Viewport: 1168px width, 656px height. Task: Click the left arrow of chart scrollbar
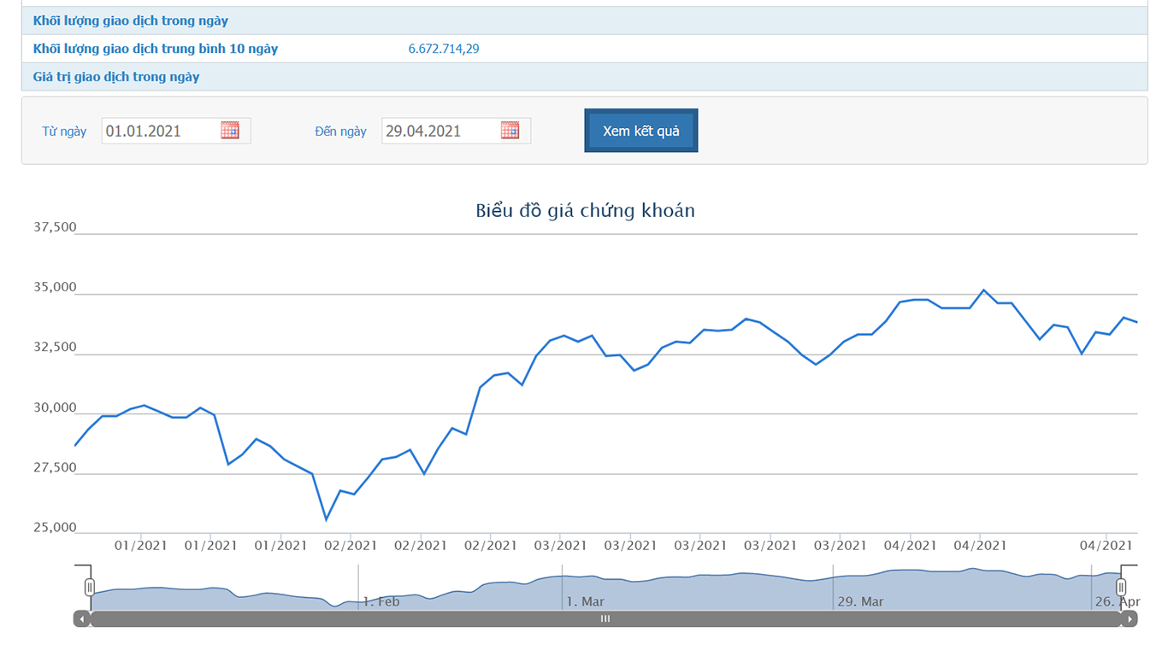coord(81,619)
